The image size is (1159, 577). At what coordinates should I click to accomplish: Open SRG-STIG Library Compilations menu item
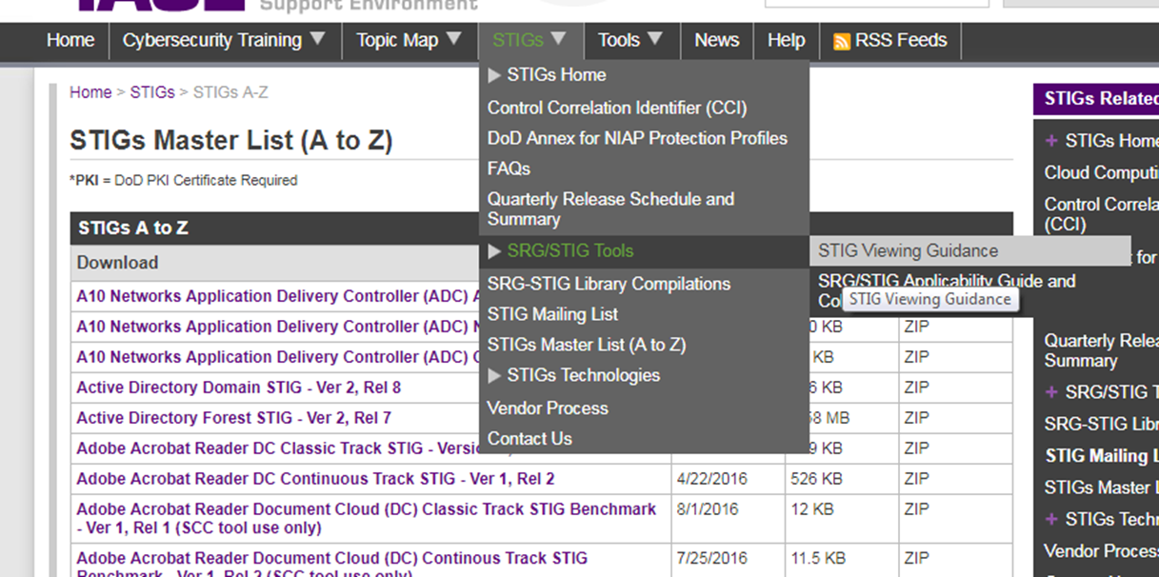[x=609, y=285]
